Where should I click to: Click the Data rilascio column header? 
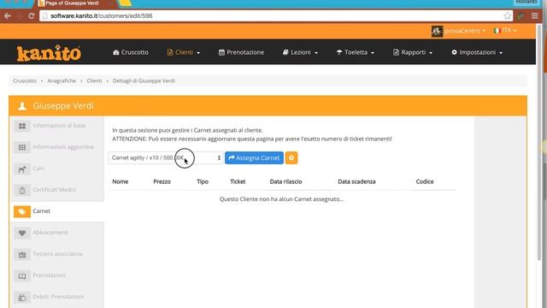click(x=285, y=181)
